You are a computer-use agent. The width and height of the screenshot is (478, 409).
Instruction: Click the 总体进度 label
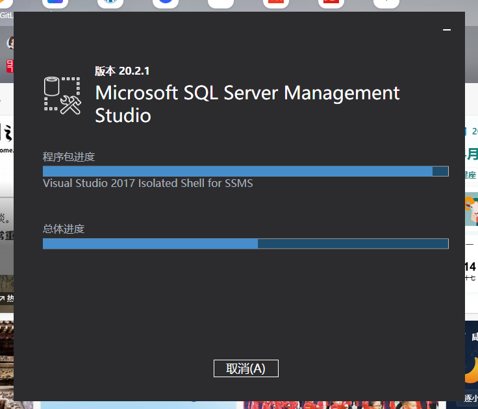pos(64,229)
